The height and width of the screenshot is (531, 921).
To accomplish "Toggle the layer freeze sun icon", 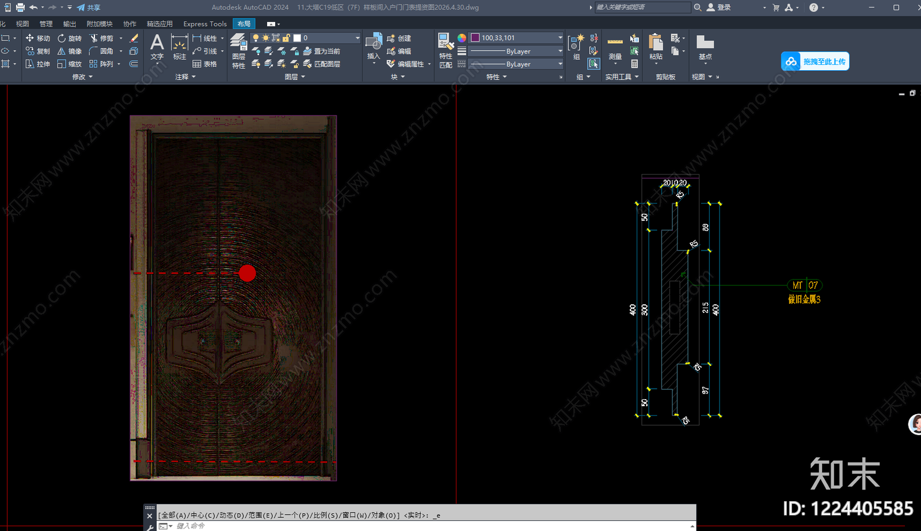I will coord(265,38).
